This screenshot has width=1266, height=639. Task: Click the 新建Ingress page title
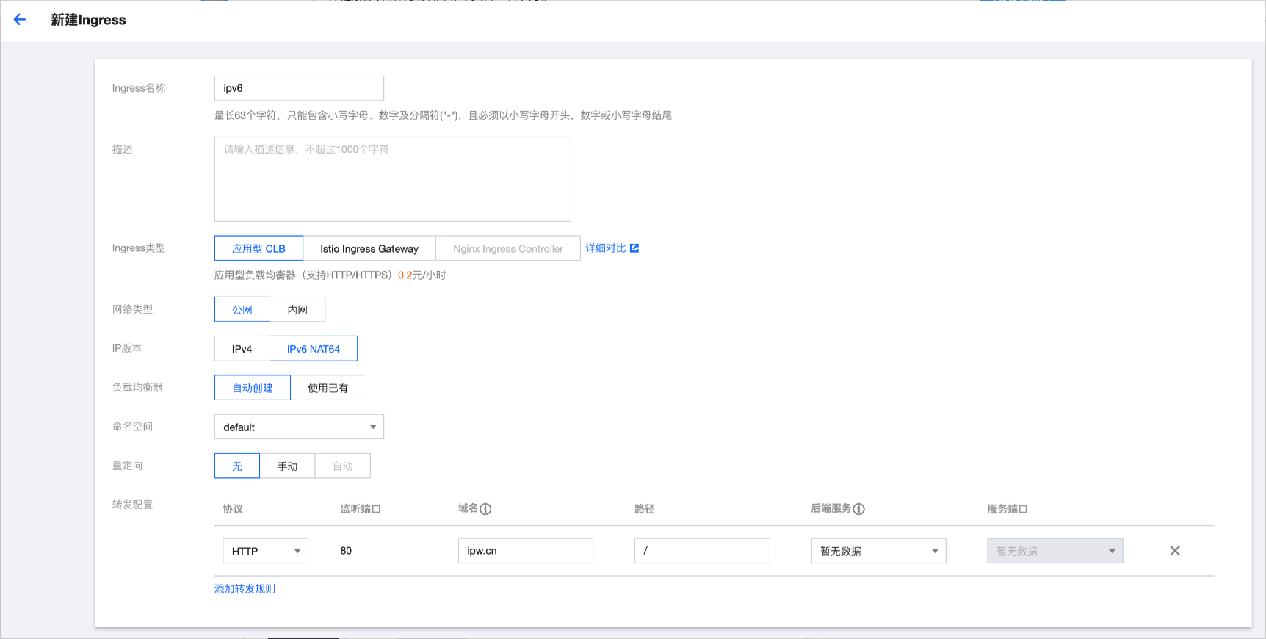pyautogui.click(x=88, y=20)
